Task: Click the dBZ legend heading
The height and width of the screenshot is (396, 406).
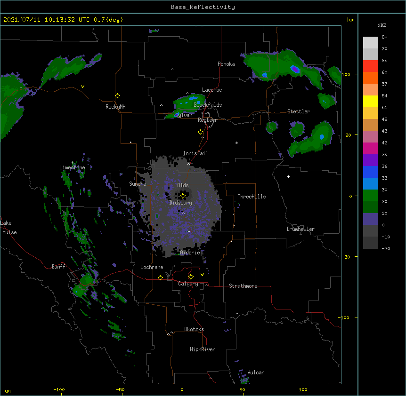Action: pyautogui.click(x=382, y=25)
